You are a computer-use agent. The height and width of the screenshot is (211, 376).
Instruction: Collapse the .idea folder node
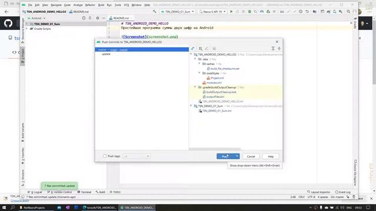pyautogui.click(x=195, y=59)
